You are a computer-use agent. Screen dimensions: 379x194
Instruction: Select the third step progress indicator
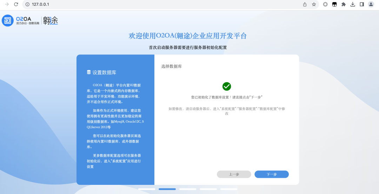(x=188, y=189)
